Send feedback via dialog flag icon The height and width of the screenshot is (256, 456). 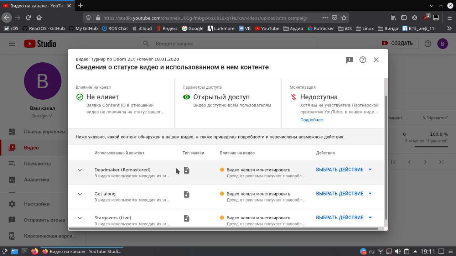click(349, 60)
